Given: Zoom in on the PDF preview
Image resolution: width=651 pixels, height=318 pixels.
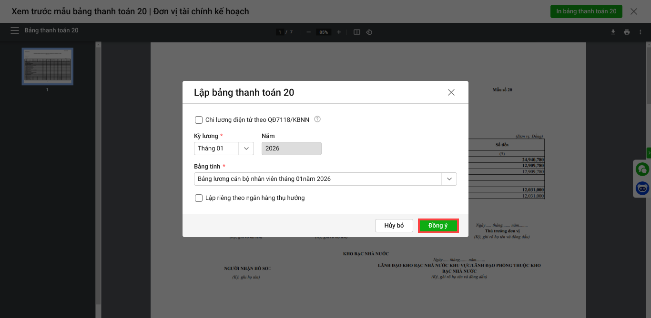Looking at the screenshot, I should [339, 32].
